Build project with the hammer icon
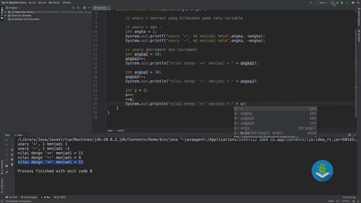 (x=311, y=2)
